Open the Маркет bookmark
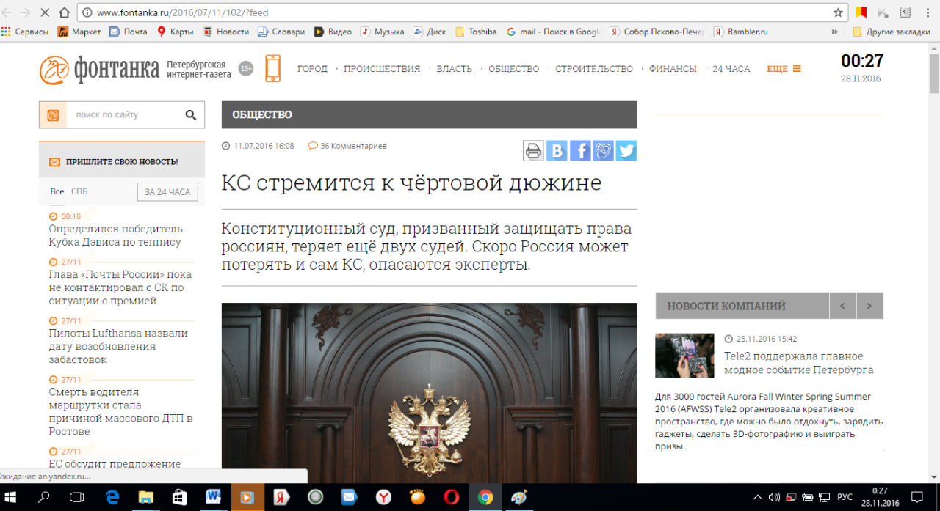The width and height of the screenshot is (940, 511). coord(79,32)
